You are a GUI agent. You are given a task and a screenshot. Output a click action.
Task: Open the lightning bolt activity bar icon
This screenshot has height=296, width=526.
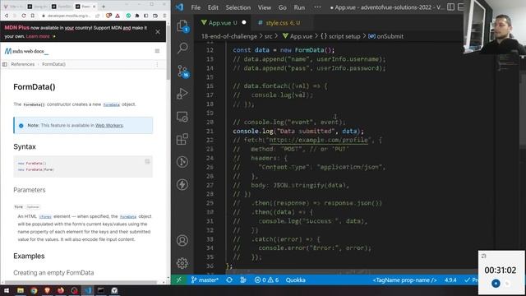pos(182,184)
